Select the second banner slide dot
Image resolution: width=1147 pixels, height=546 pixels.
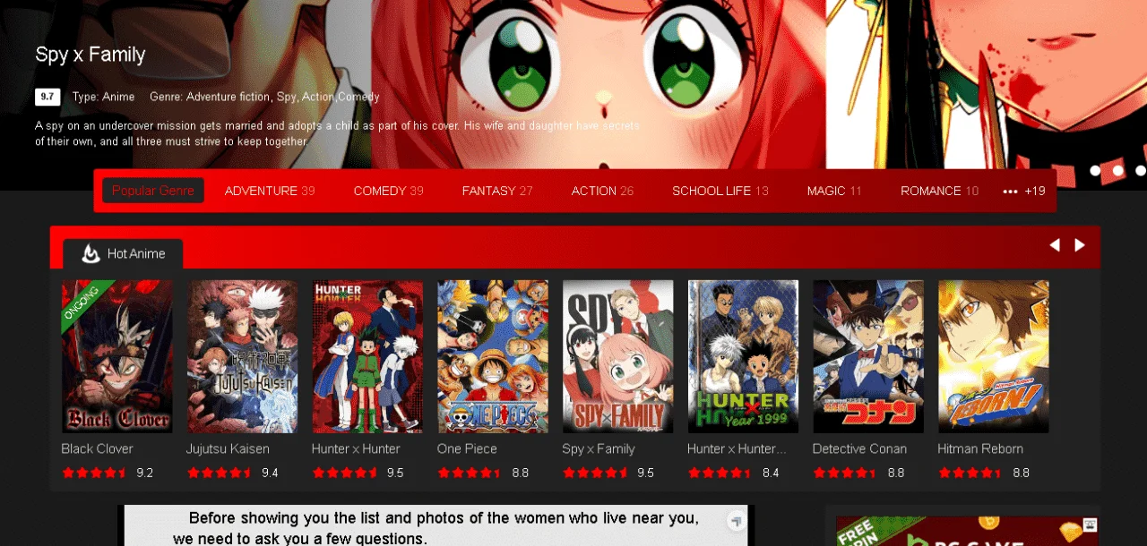(x=1117, y=170)
